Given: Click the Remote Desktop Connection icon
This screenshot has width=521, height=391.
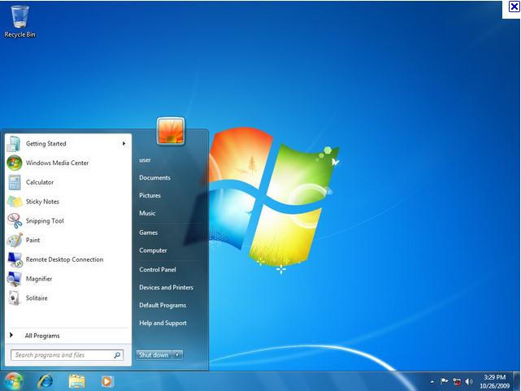Looking at the screenshot, I should point(15,259).
